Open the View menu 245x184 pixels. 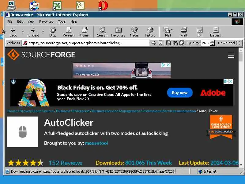pos(31,21)
